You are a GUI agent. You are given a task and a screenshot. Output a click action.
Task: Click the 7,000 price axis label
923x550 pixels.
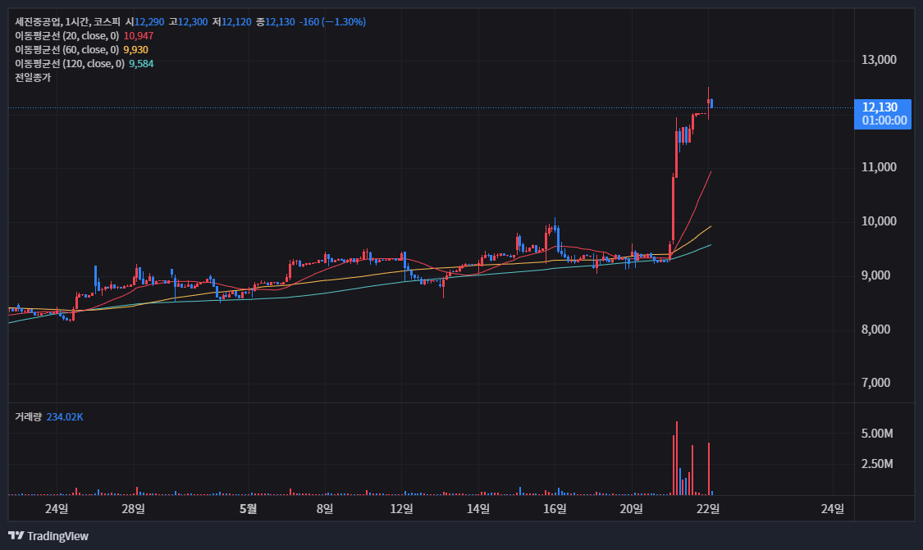(x=876, y=383)
